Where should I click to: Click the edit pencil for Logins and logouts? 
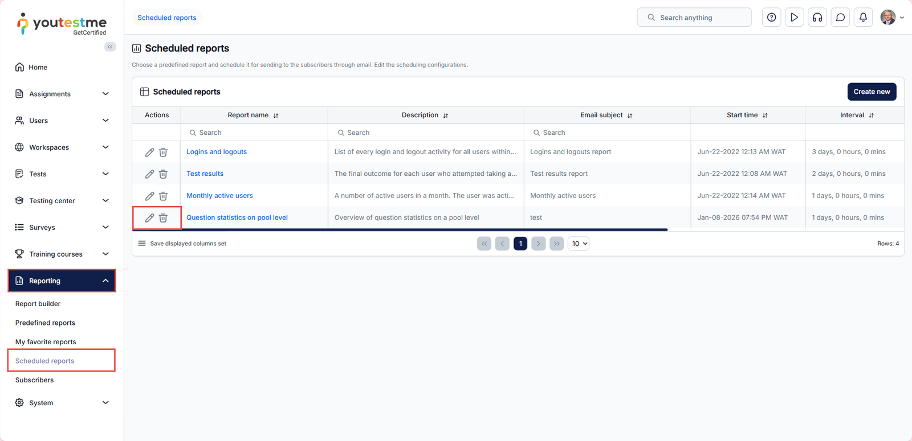click(x=149, y=152)
